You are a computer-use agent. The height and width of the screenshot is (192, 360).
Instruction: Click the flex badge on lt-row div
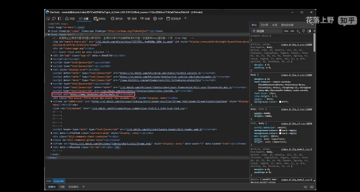click(x=117, y=147)
